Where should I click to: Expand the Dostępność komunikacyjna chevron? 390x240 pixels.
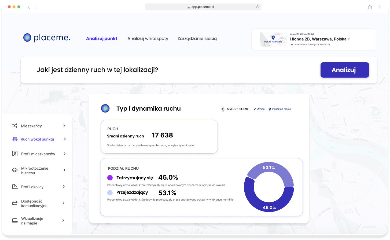pos(64,203)
